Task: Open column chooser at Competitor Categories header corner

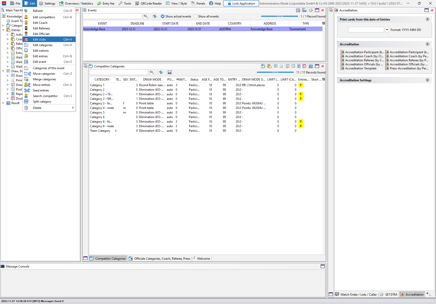Action: 324,79
